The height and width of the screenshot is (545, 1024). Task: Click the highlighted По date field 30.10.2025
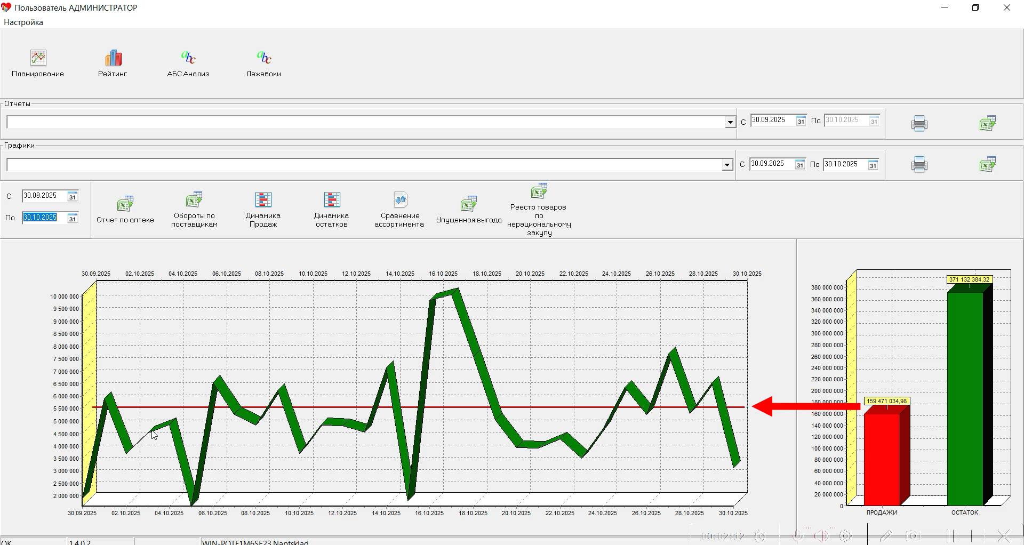point(41,218)
